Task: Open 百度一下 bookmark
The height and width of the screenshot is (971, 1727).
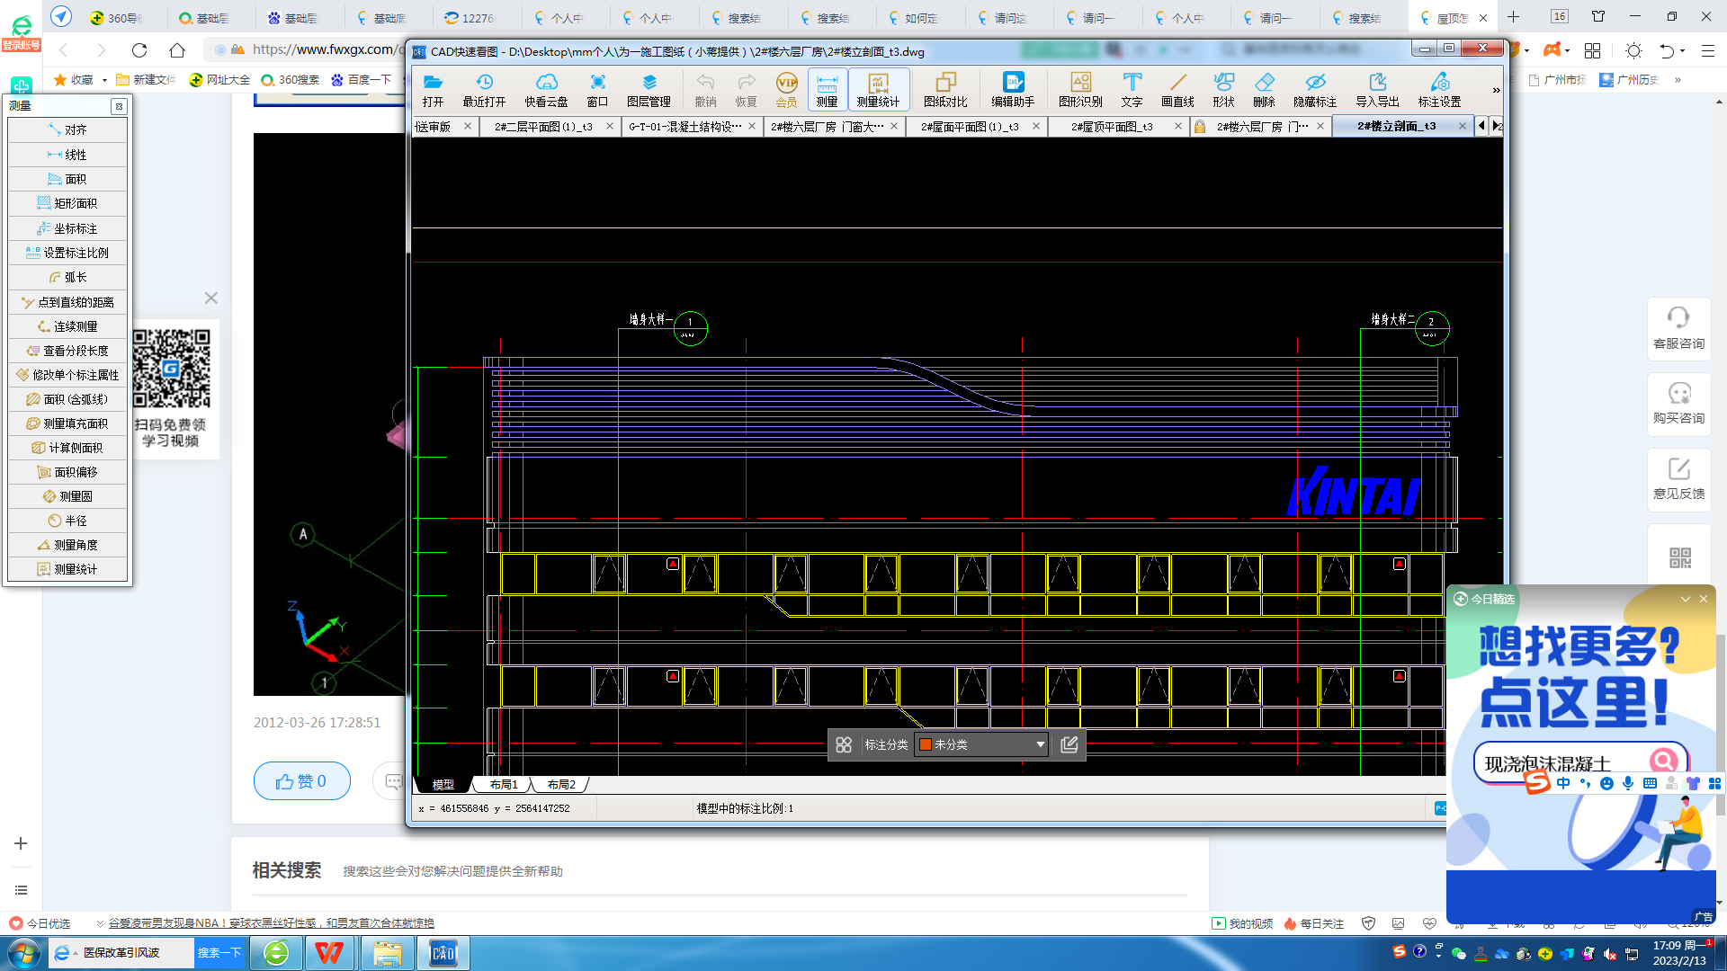Action: [361, 80]
